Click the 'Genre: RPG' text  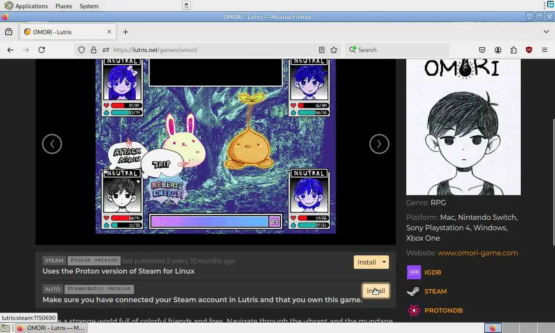(x=426, y=202)
